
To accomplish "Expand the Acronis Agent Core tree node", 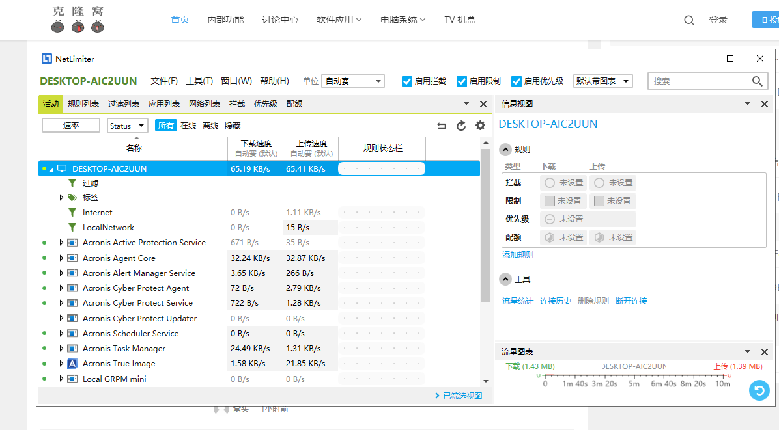I will coord(62,258).
